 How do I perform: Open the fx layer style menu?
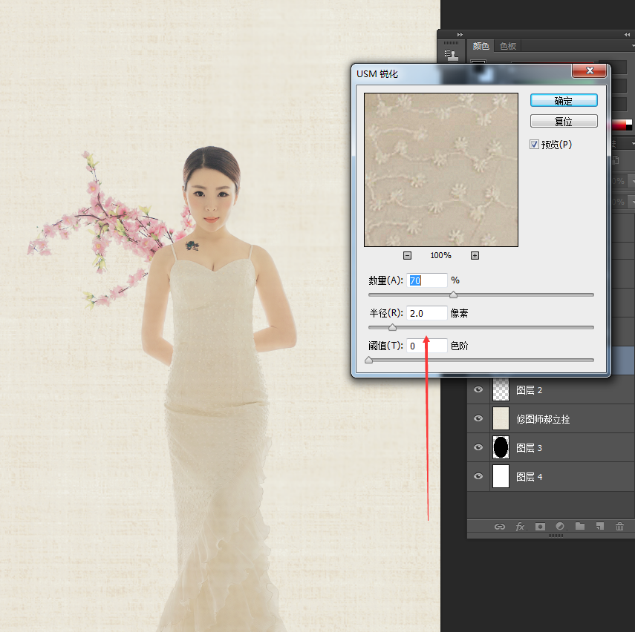click(x=520, y=527)
